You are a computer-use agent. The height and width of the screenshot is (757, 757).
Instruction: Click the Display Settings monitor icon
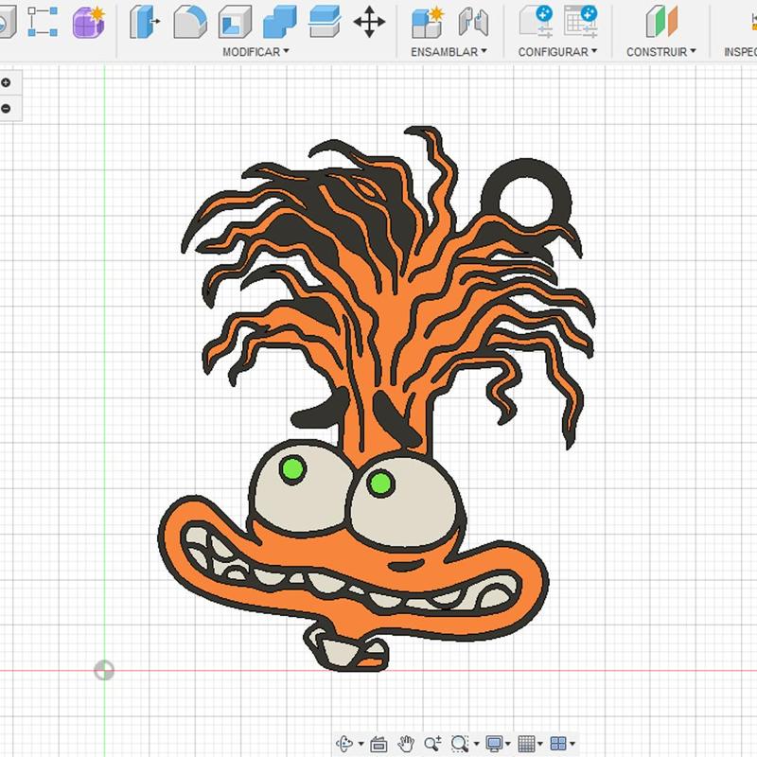click(494, 744)
